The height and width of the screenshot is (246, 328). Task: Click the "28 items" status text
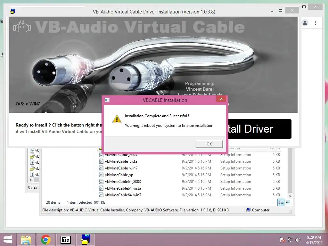pyautogui.click(x=53, y=202)
